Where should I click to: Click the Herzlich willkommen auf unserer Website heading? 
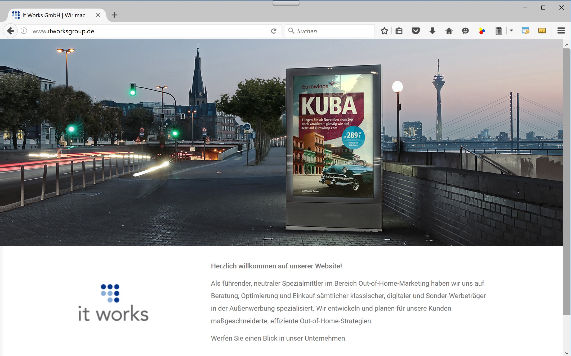coord(276,266)
